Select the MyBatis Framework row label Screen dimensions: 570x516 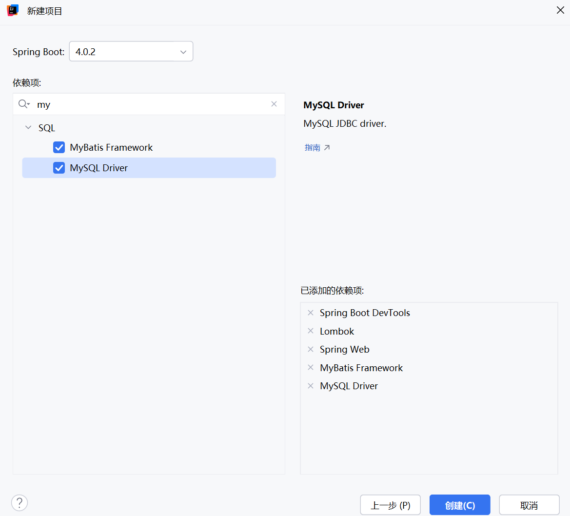coord(111,147)
